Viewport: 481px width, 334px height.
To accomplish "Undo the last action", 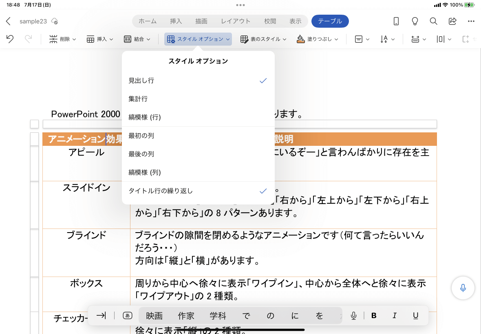I will point(10,39).
